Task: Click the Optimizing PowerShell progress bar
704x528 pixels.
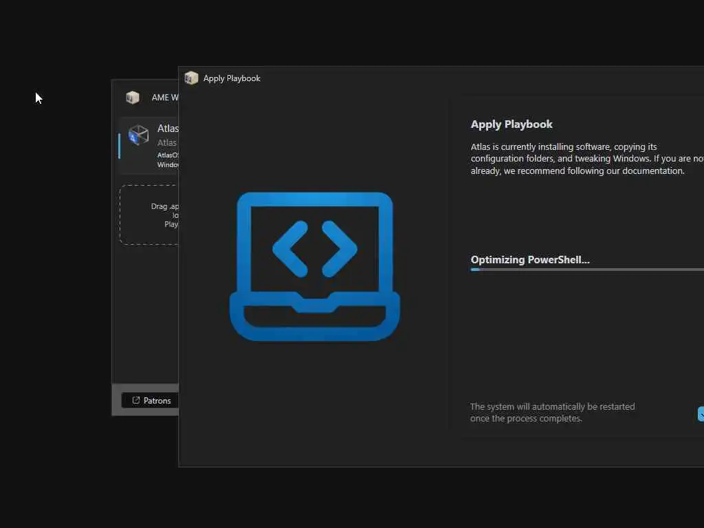Action: (x=587, y=269)
